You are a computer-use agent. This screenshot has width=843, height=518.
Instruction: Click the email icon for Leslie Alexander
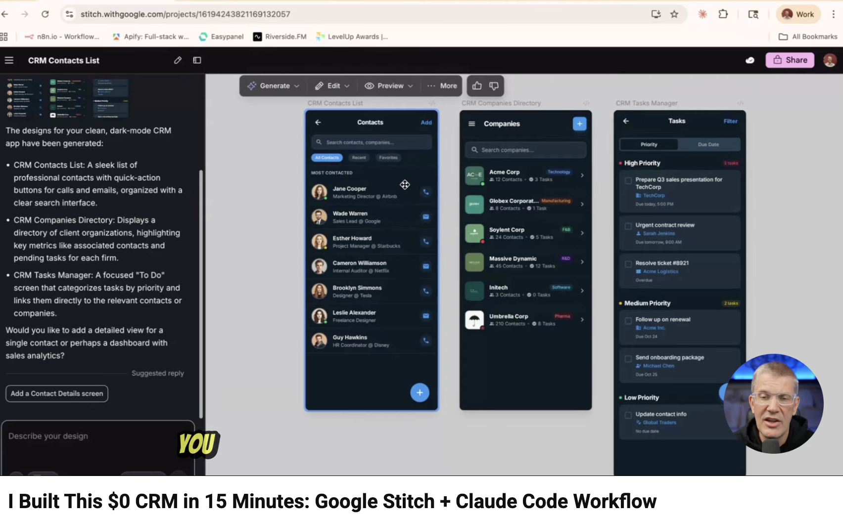[425, 316]
